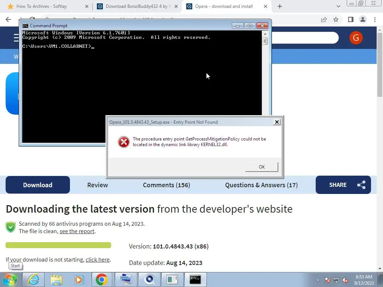Screen dimensions: 383x287
Task: Launch Internet Explorer from taskbar
Action: click(33, 280)
